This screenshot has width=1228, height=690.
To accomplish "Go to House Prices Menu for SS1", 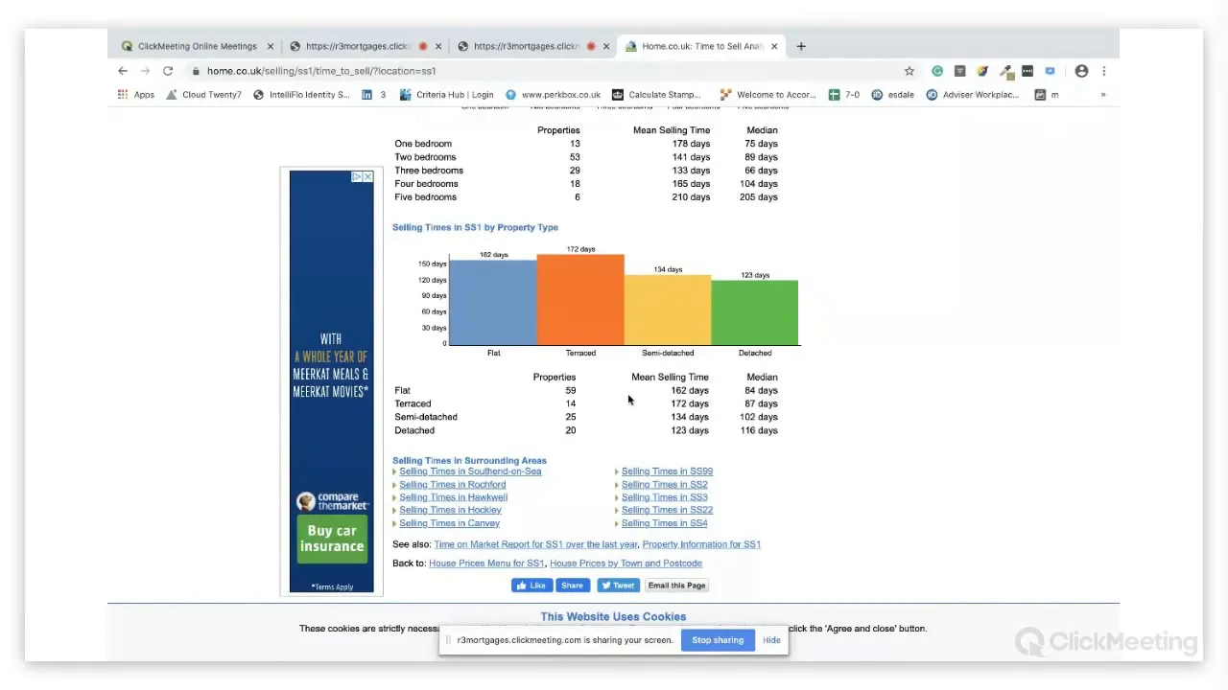I will [486, 563].
